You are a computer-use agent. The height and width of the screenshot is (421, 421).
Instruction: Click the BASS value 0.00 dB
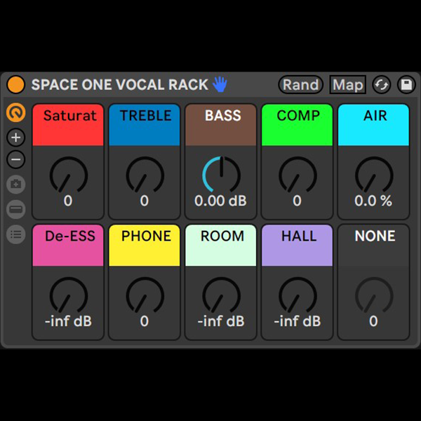(x=220, y=201)
